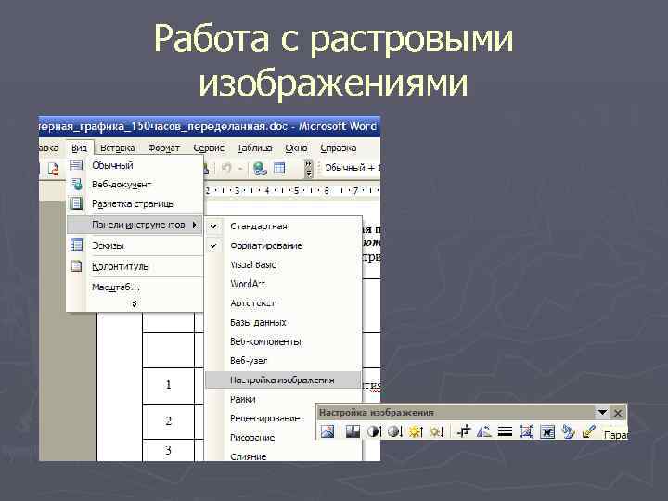Open the picture toolbar options dropdown arrow
Viewport: 668px width, 501px height.
tap(602, 412)
